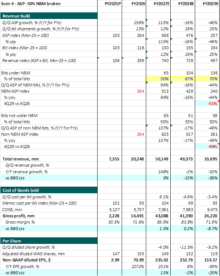
Task: Click the 'Per Share' section header
Action: tap(49, 241)
